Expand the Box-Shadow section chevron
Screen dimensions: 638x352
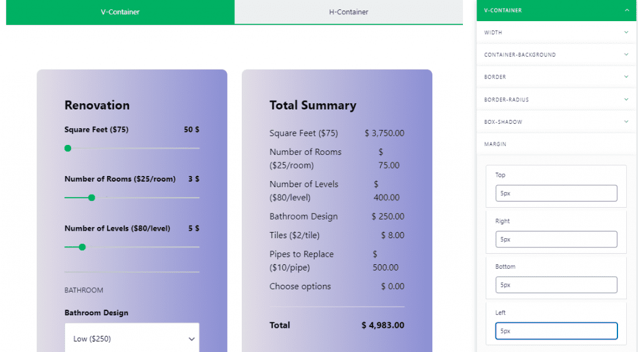(x=626, y=122)
